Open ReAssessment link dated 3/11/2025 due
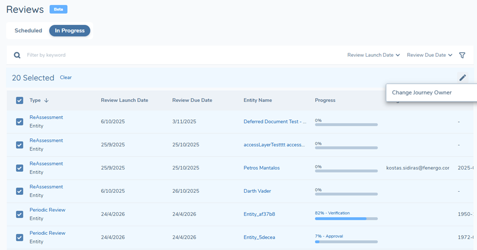Image resolution: width=477 pixels, height=250 pixels. [x=47, y=117]
